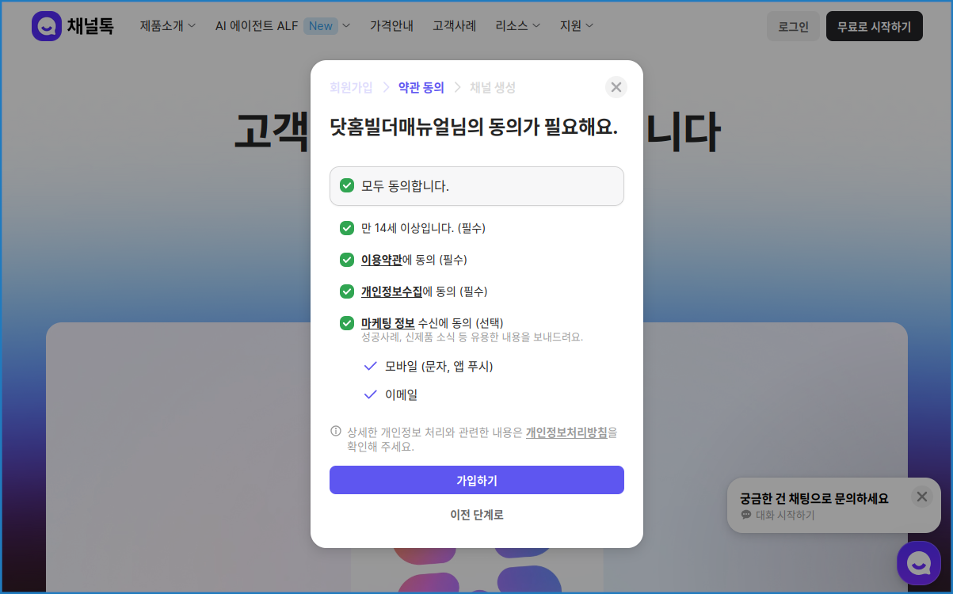This screenshot has height=594, width=953.
Task: Uncheck the 개인정보수집 agreement checkbox
Action: [x=347, y=291]
